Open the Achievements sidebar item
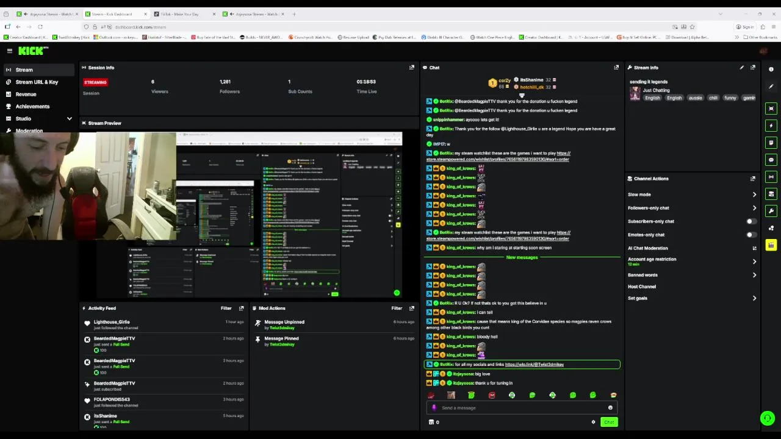This screenshot has width=781, height=439. tap(39, 106)
